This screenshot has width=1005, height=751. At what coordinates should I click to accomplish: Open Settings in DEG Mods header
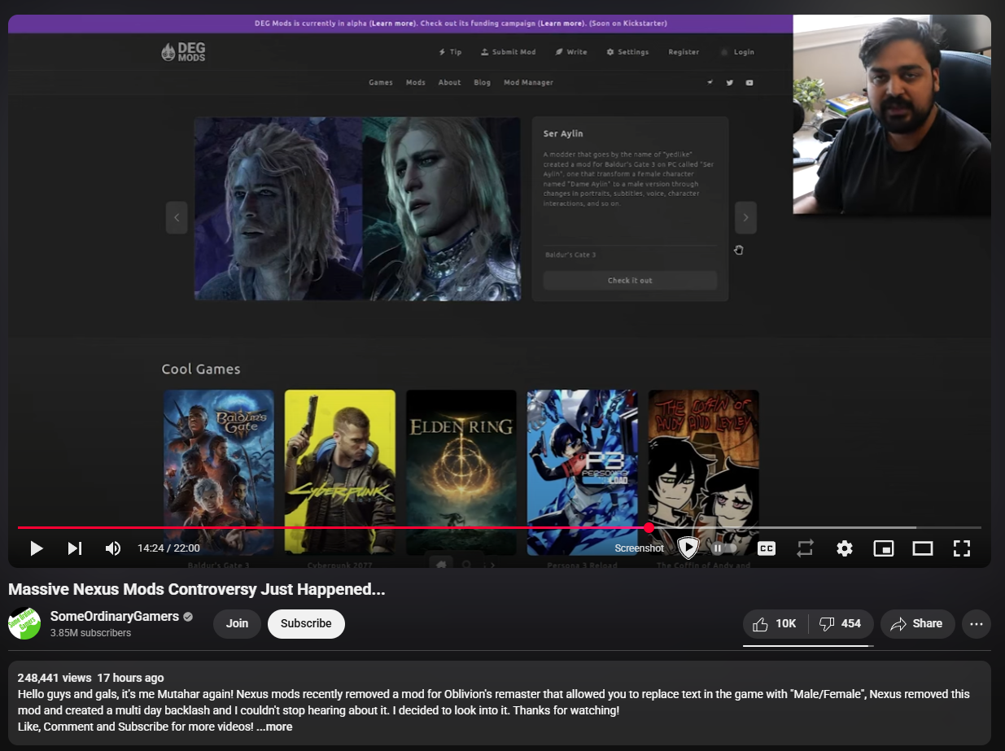627,52
